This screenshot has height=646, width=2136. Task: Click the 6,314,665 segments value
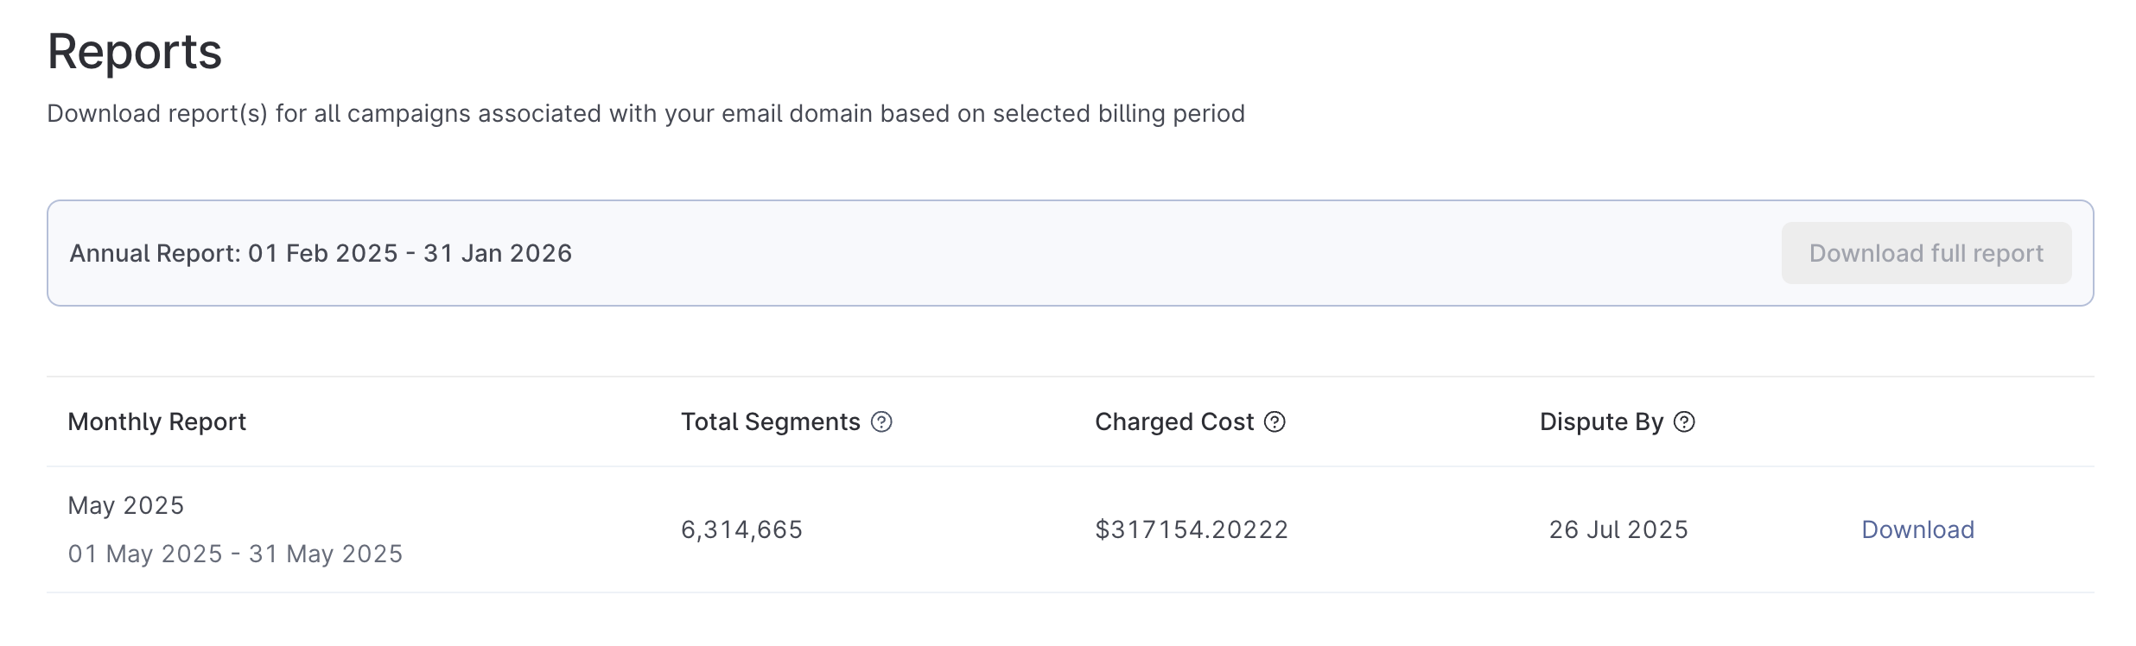(x=741, y=529)
